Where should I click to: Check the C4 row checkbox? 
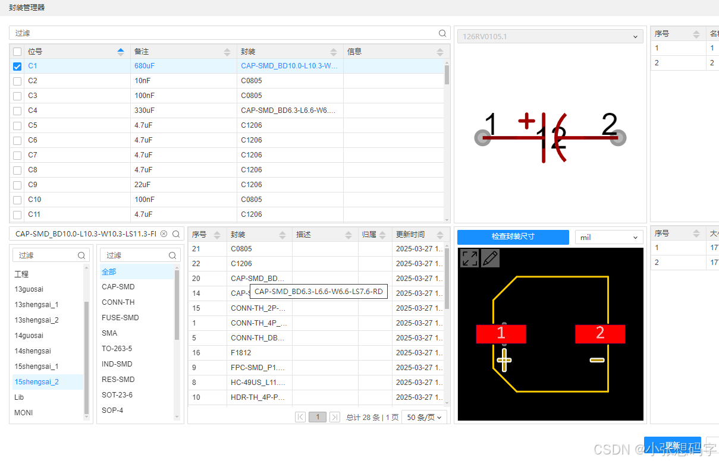coord(17,111)
